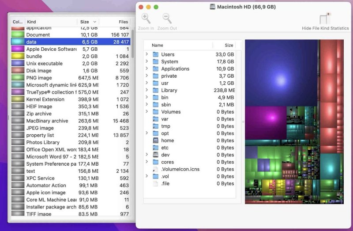Select the Applications folder icon
The image size is (353, 231).
(x=156, y=69)
